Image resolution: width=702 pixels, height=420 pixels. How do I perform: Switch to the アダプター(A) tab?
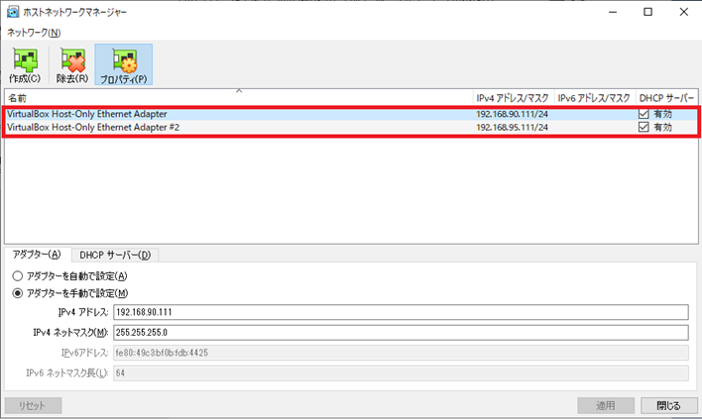click(37, 255)
